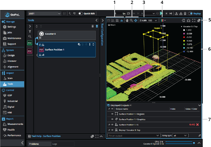Screen dimensions: 211x147
Task: Activate the zoom magnifier tool in viewer
Action: [131, 20]
